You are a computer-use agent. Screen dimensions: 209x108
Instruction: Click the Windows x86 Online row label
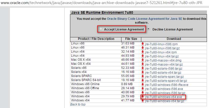[x=85, y=84]
